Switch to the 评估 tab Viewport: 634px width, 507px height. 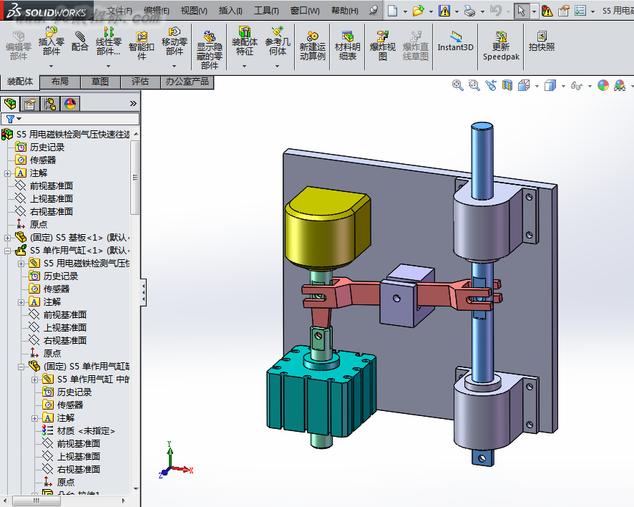[x=140, y=82]
